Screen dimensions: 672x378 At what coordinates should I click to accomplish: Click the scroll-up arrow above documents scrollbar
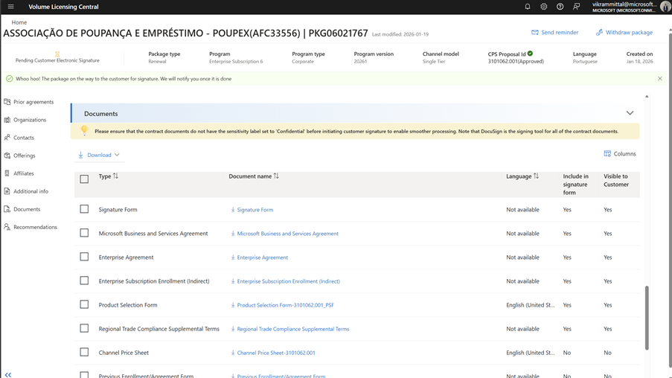tap(647, 97)
